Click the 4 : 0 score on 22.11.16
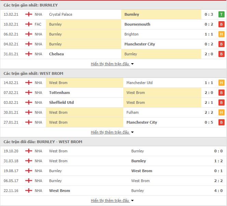This screenshot has width=227, height=206. [218, 191]
